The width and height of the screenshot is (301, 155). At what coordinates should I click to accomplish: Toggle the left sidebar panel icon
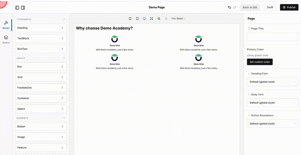coord(17,8)
